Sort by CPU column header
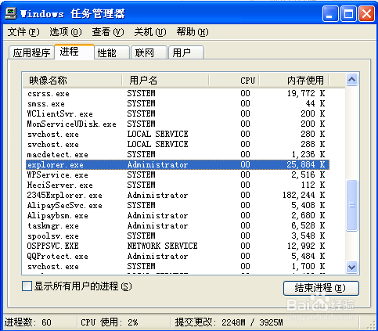This screenshot has height=331, width=378. click(234, 80)
